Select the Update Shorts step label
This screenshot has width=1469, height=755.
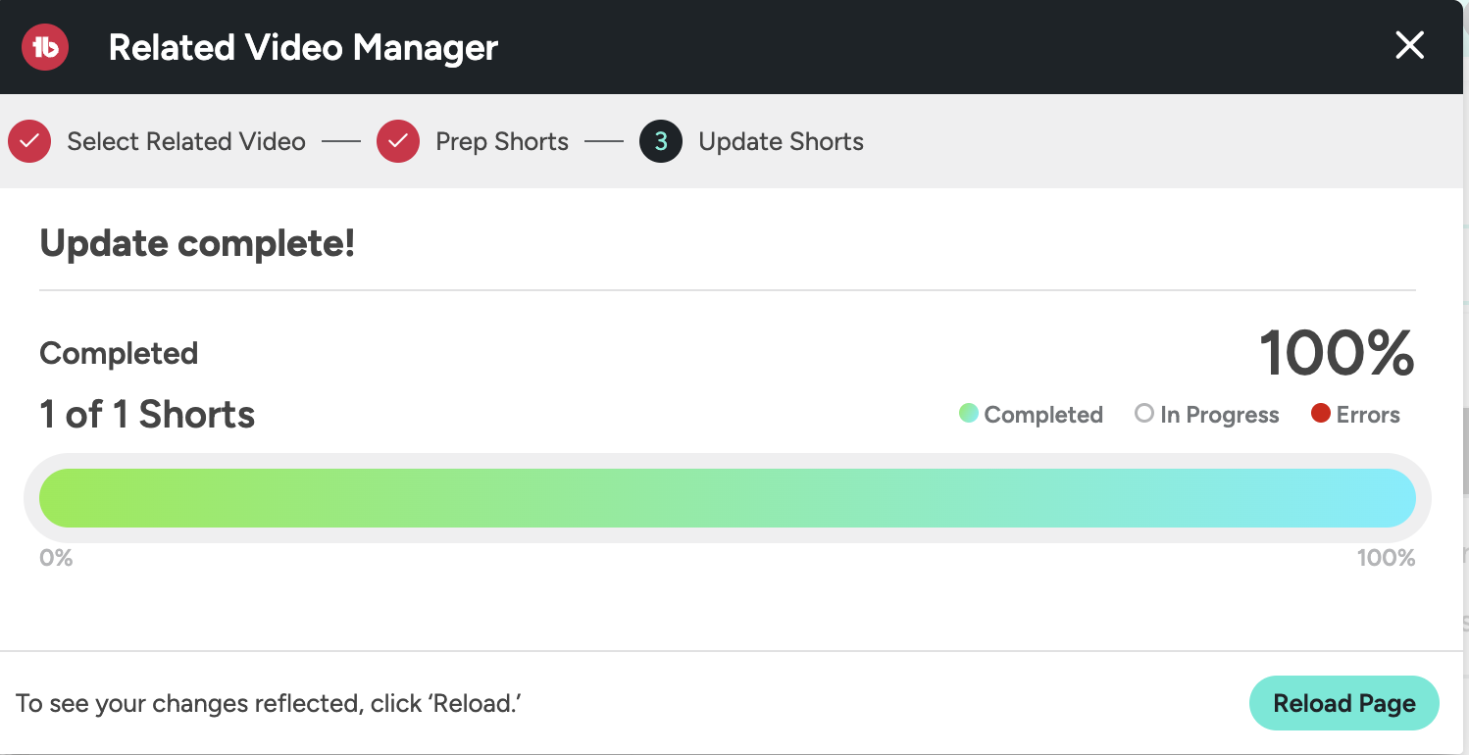coord(781,142)
